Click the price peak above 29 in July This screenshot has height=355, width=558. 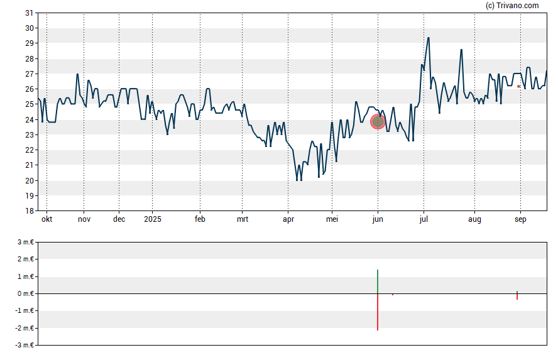point(429,38)
